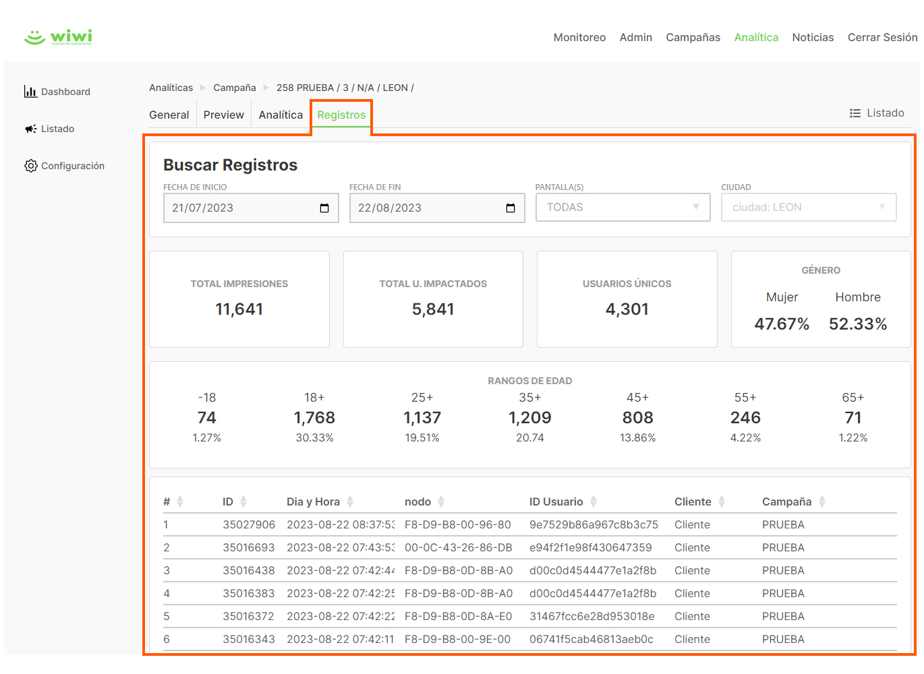Switch to the Analítica tab
Image resolution: width=924 pixels, height=674 pixels.
point(281,115)
